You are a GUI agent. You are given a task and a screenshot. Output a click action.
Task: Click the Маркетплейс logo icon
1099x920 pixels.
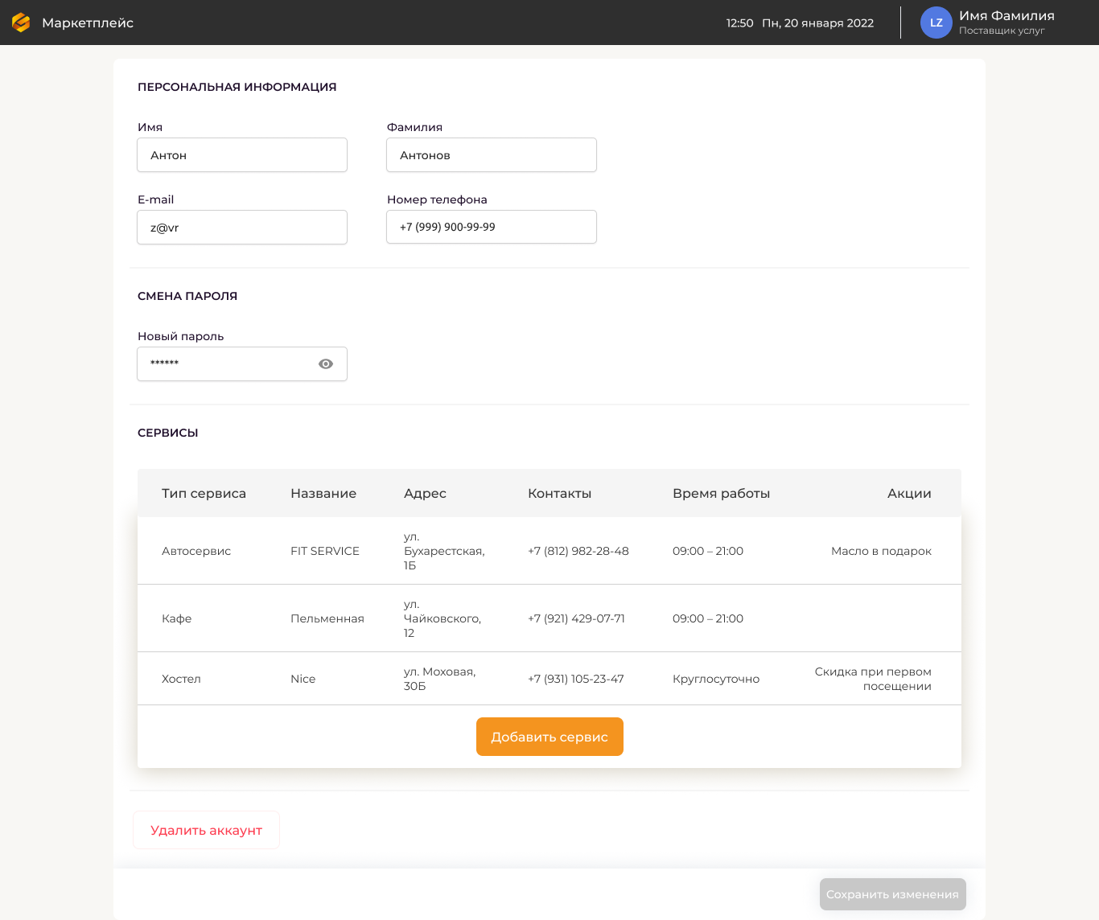coord(21,23)
